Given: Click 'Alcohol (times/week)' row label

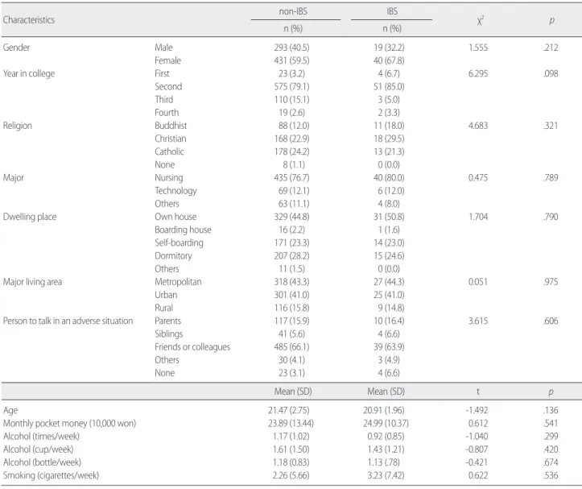Looking at the screenshot, I should pyautogui.click(x=41, y=437).
